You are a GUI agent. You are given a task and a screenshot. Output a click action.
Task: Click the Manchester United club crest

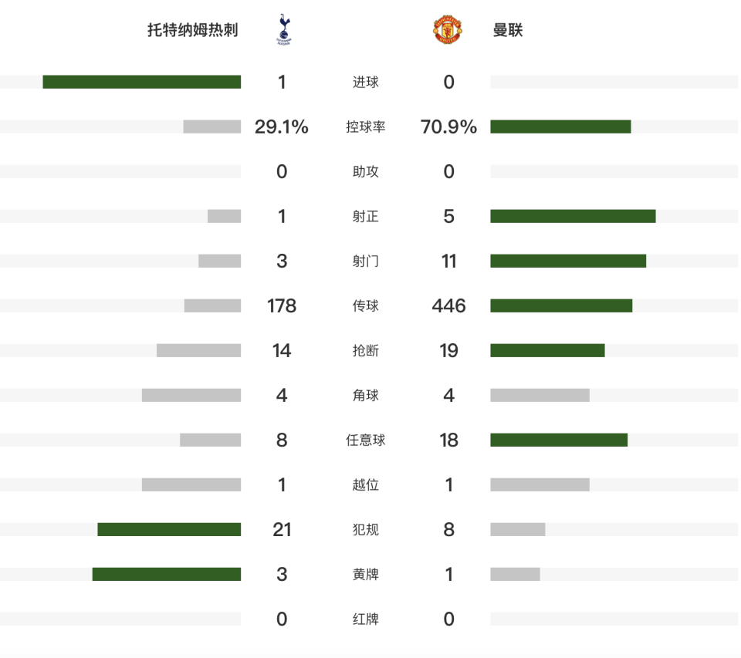coord(448,30)
